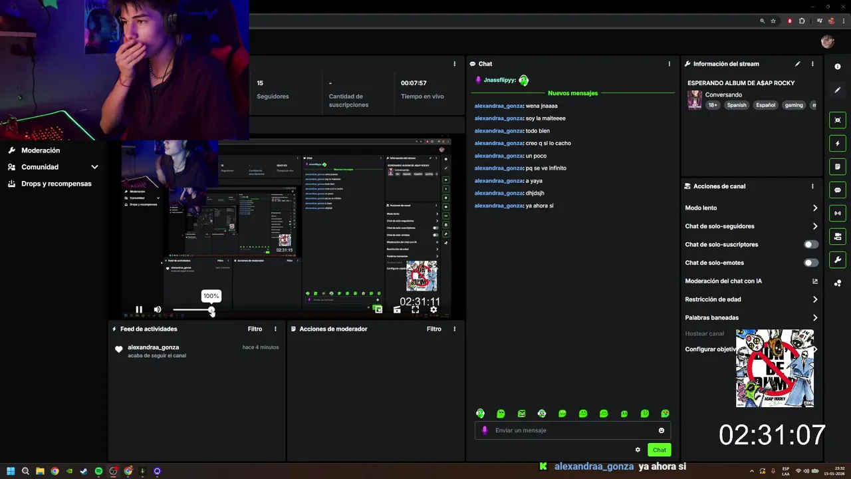This screenshot has height=479, width=851.
Task: Click pencil edit icon in right rail
Action: click(x=838, y=90)
